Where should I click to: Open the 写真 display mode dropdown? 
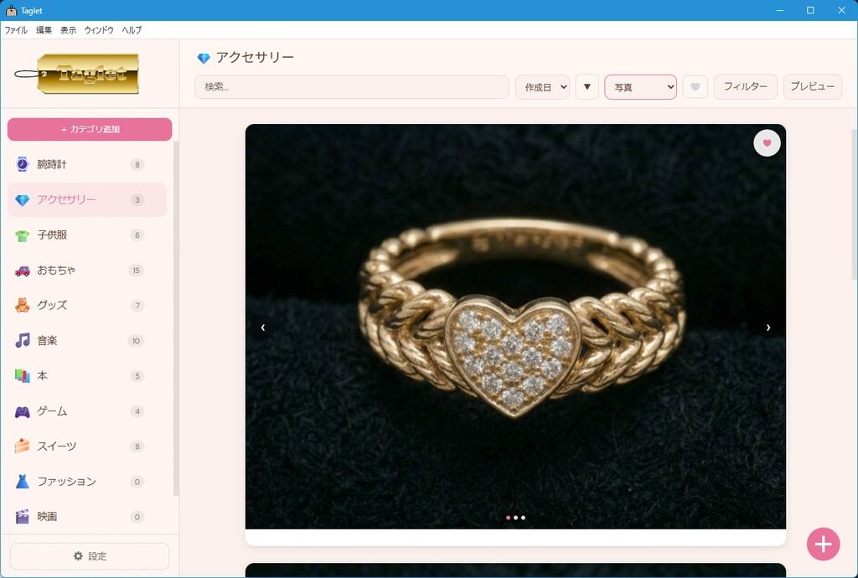coord(640,86)
